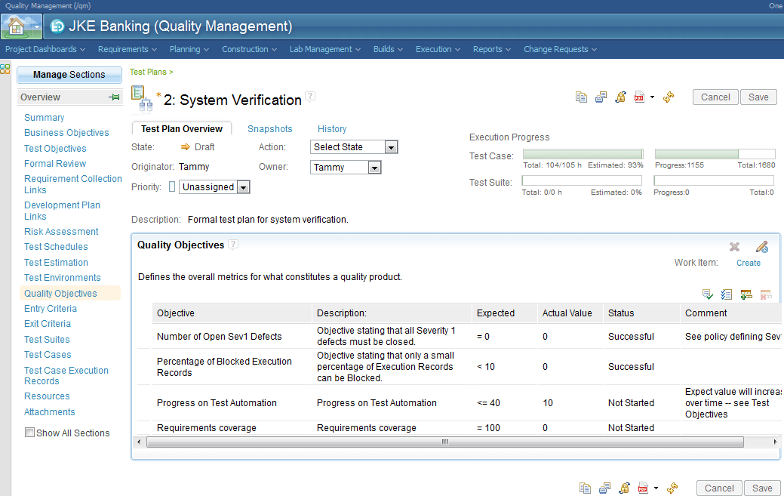Open Quality Objectives help question mark
This screenshot has width=784, height=496.
click(235, 244)
